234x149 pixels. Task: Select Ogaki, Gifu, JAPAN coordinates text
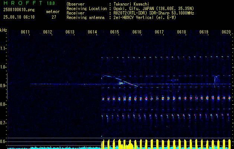click(154, 9)
